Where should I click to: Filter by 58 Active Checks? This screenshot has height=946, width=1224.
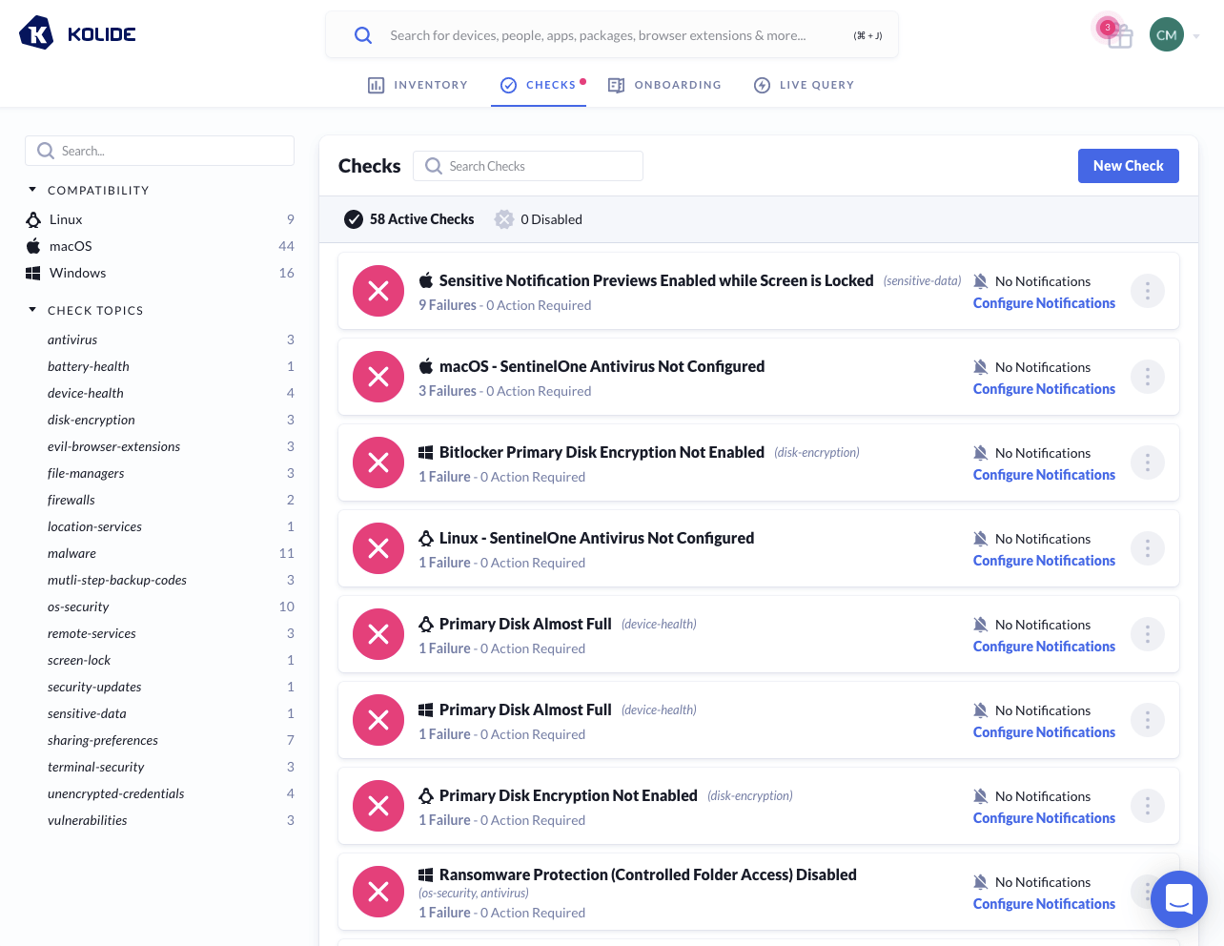pyautogui.click(x=409, y=219)
